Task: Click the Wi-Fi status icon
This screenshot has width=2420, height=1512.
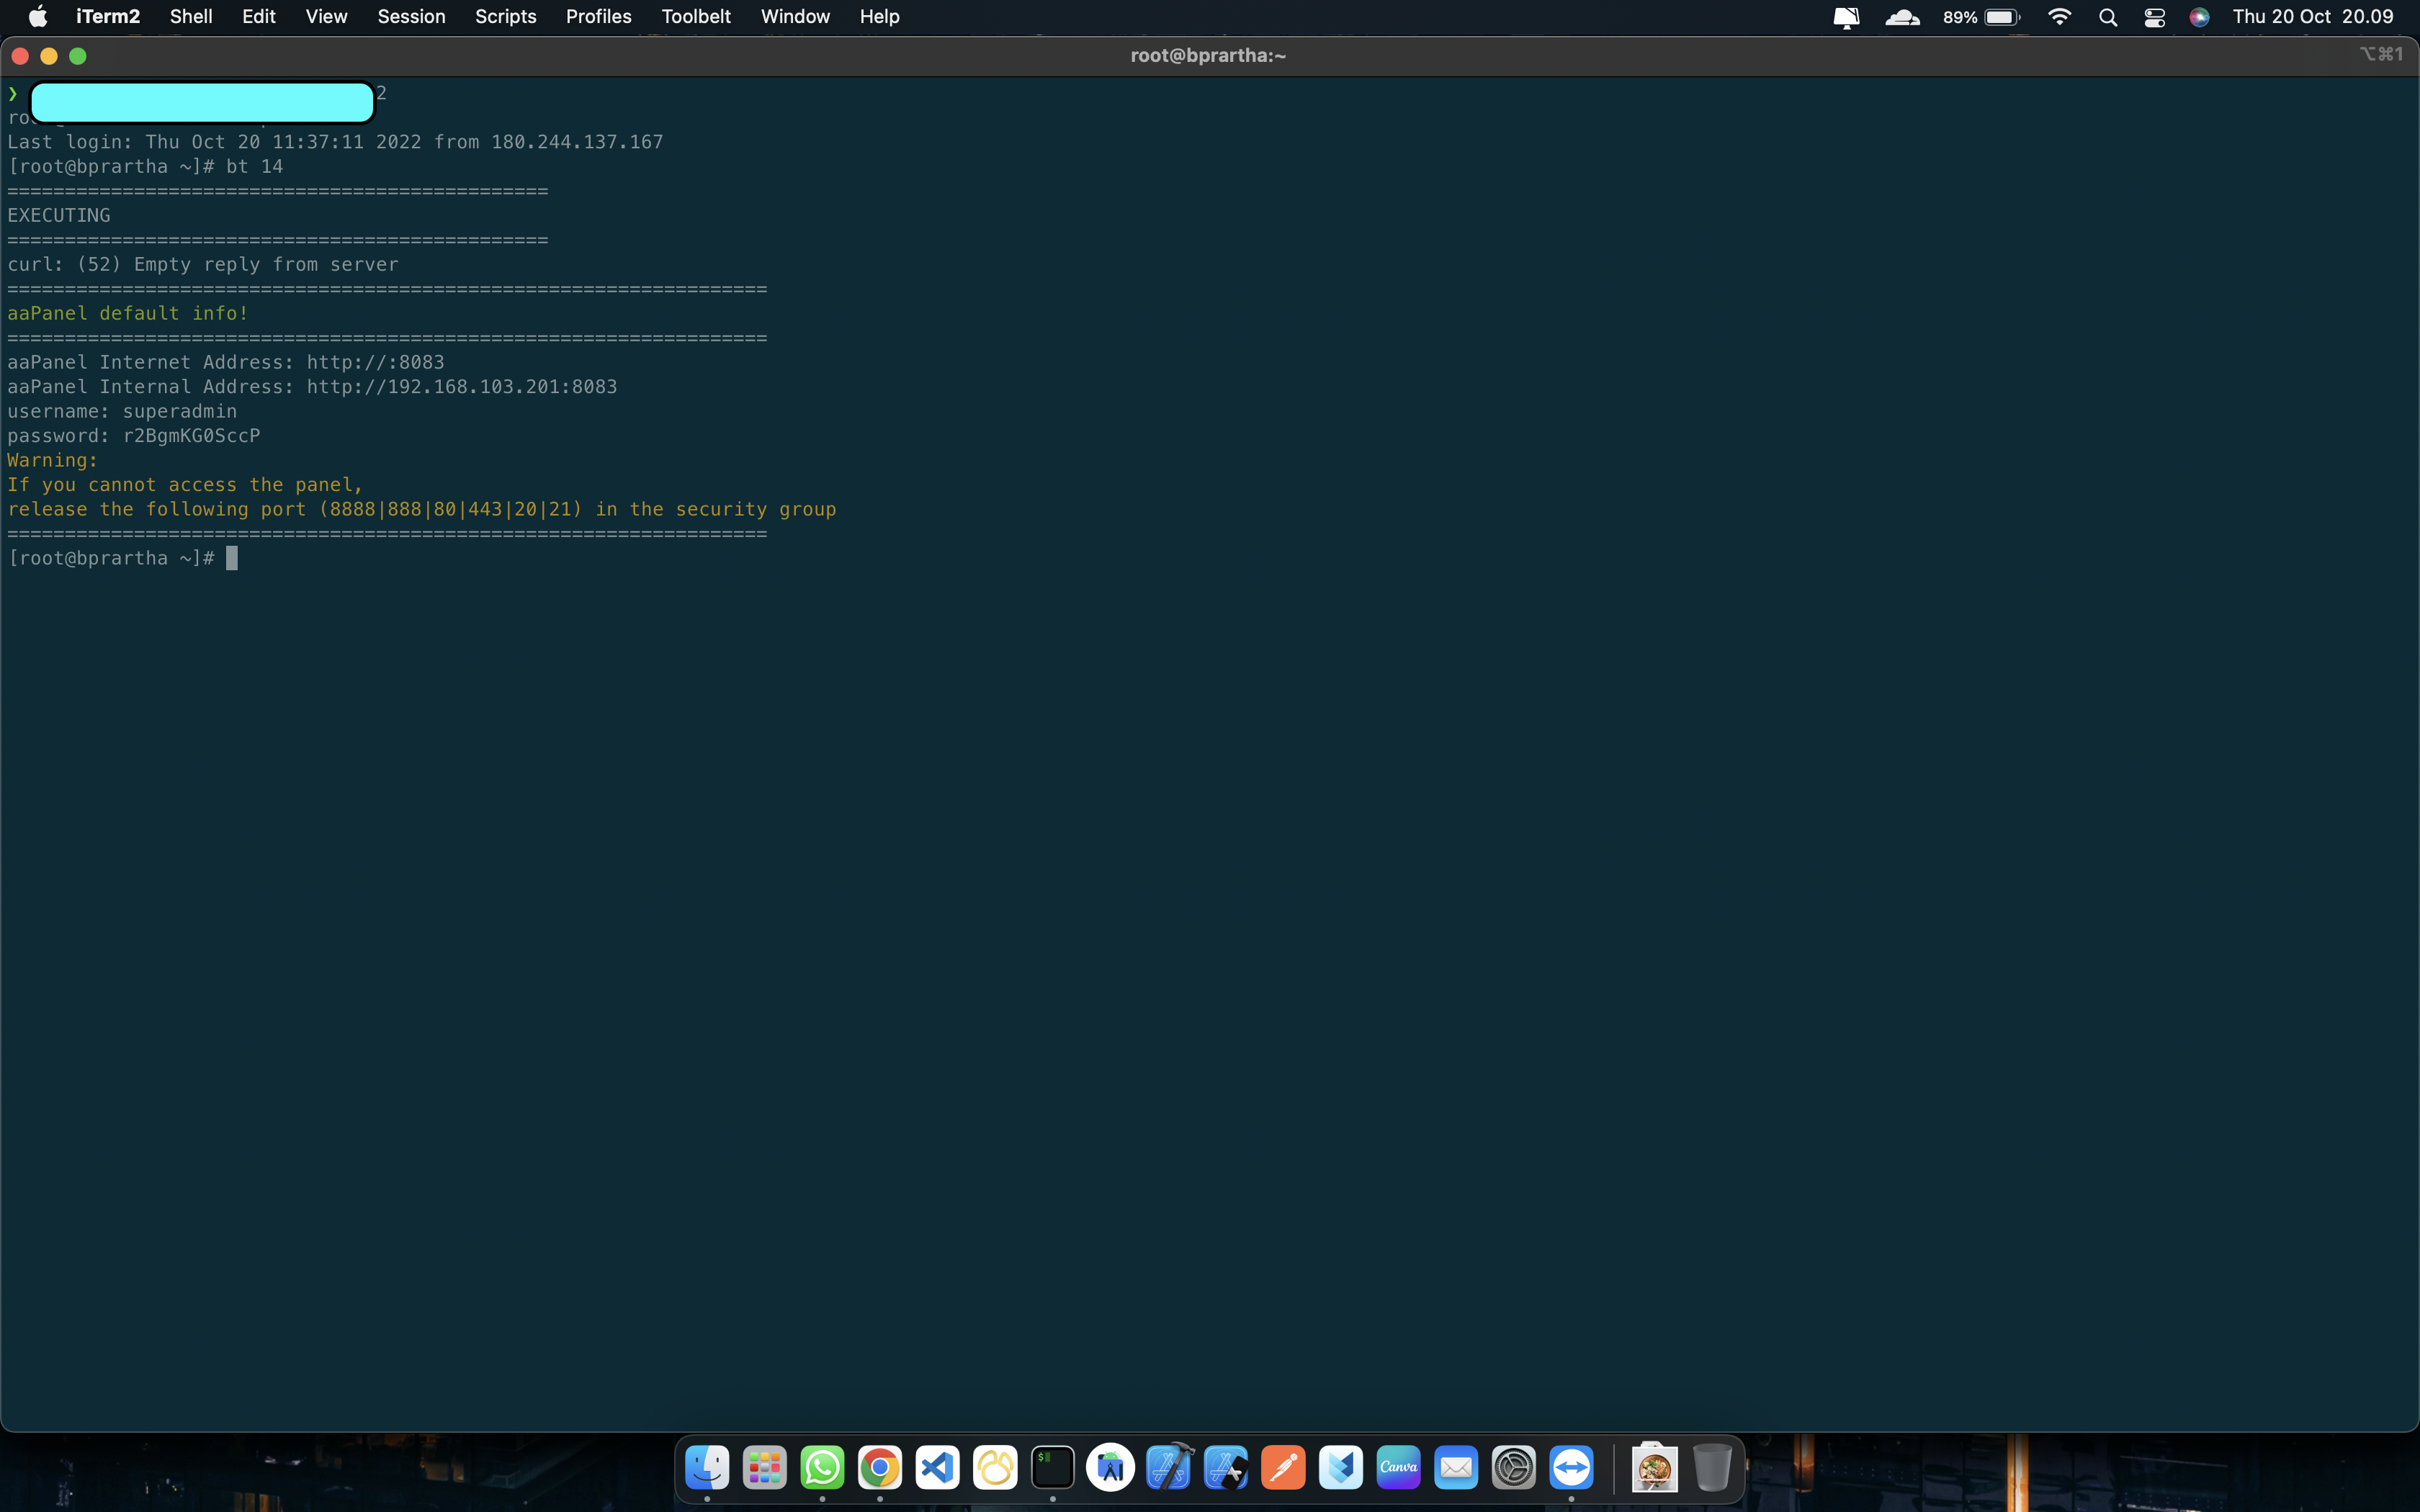Action: (2059, 17)
